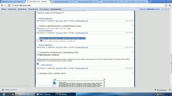Click small image icon before Читать дальше in CSS article
Viewport: 172px width, 96px height.
coord(38,64)
